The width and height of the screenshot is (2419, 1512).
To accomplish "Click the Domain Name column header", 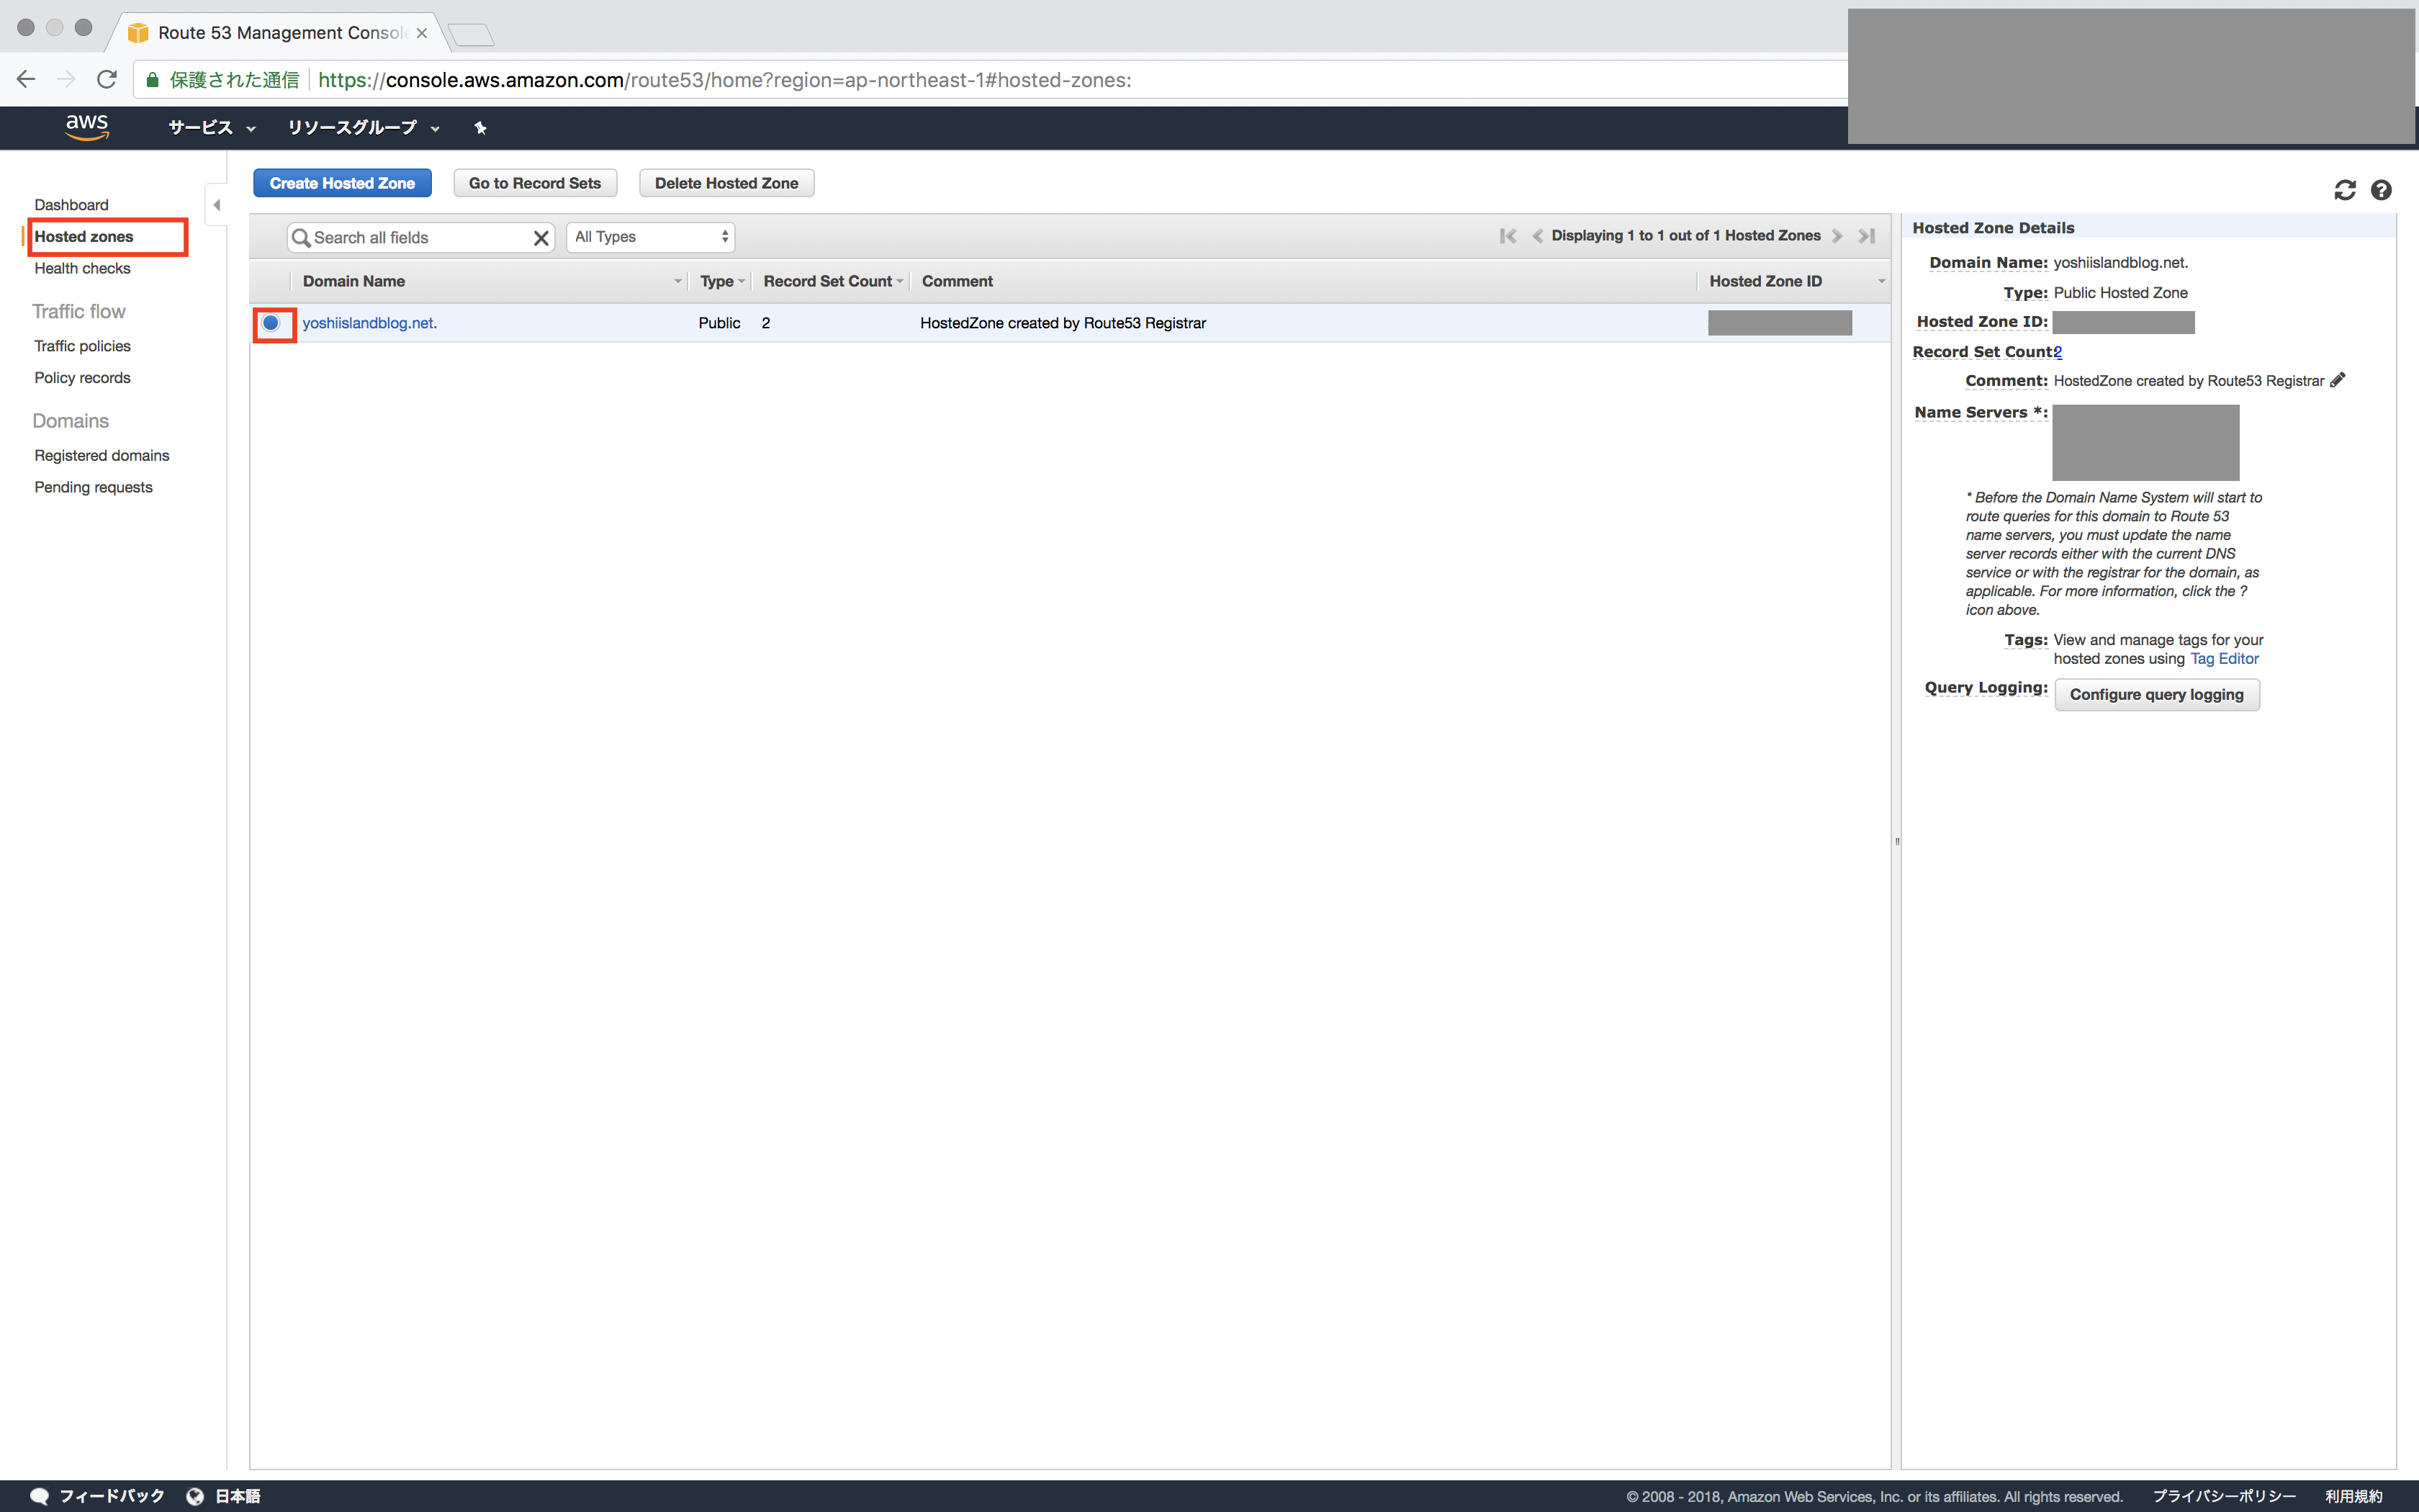I will pyautogui.click(x=354, y=282).
